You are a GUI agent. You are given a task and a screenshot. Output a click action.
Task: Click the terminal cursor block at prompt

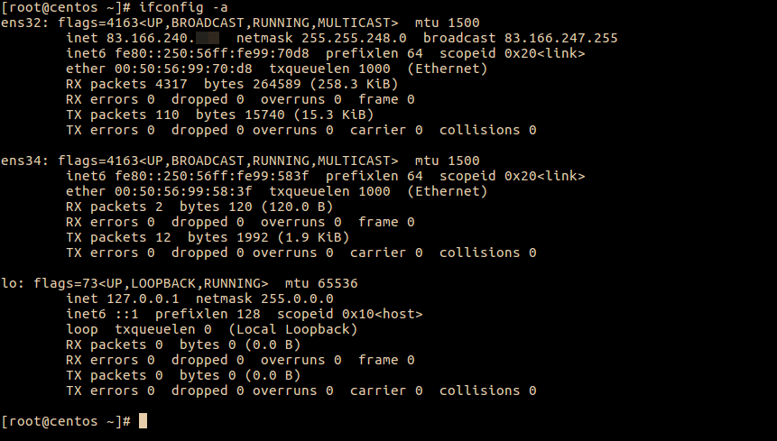[x=143, y=420]
